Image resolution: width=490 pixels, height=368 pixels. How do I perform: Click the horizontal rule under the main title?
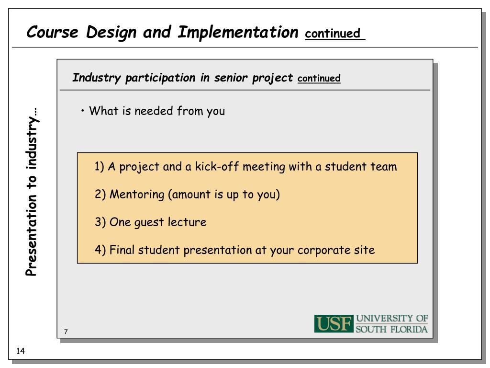[245, 47]
